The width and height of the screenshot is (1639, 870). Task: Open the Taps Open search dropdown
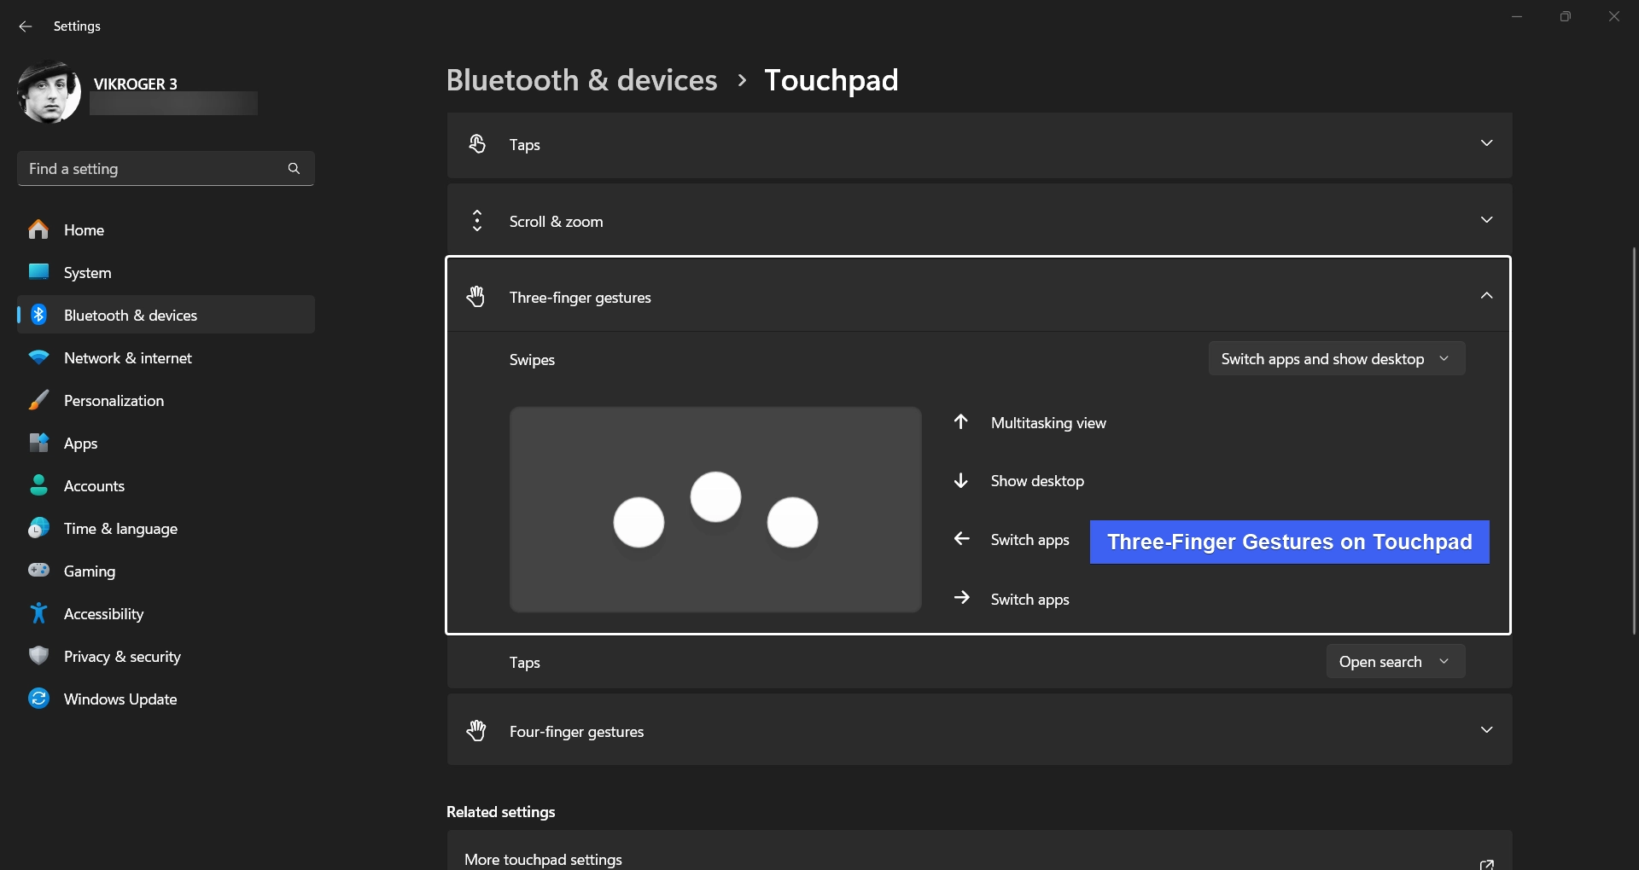click(x=1395, y=662)
